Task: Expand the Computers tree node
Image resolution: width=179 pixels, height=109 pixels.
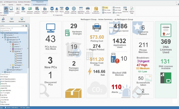Action: (x=3, y=35)
